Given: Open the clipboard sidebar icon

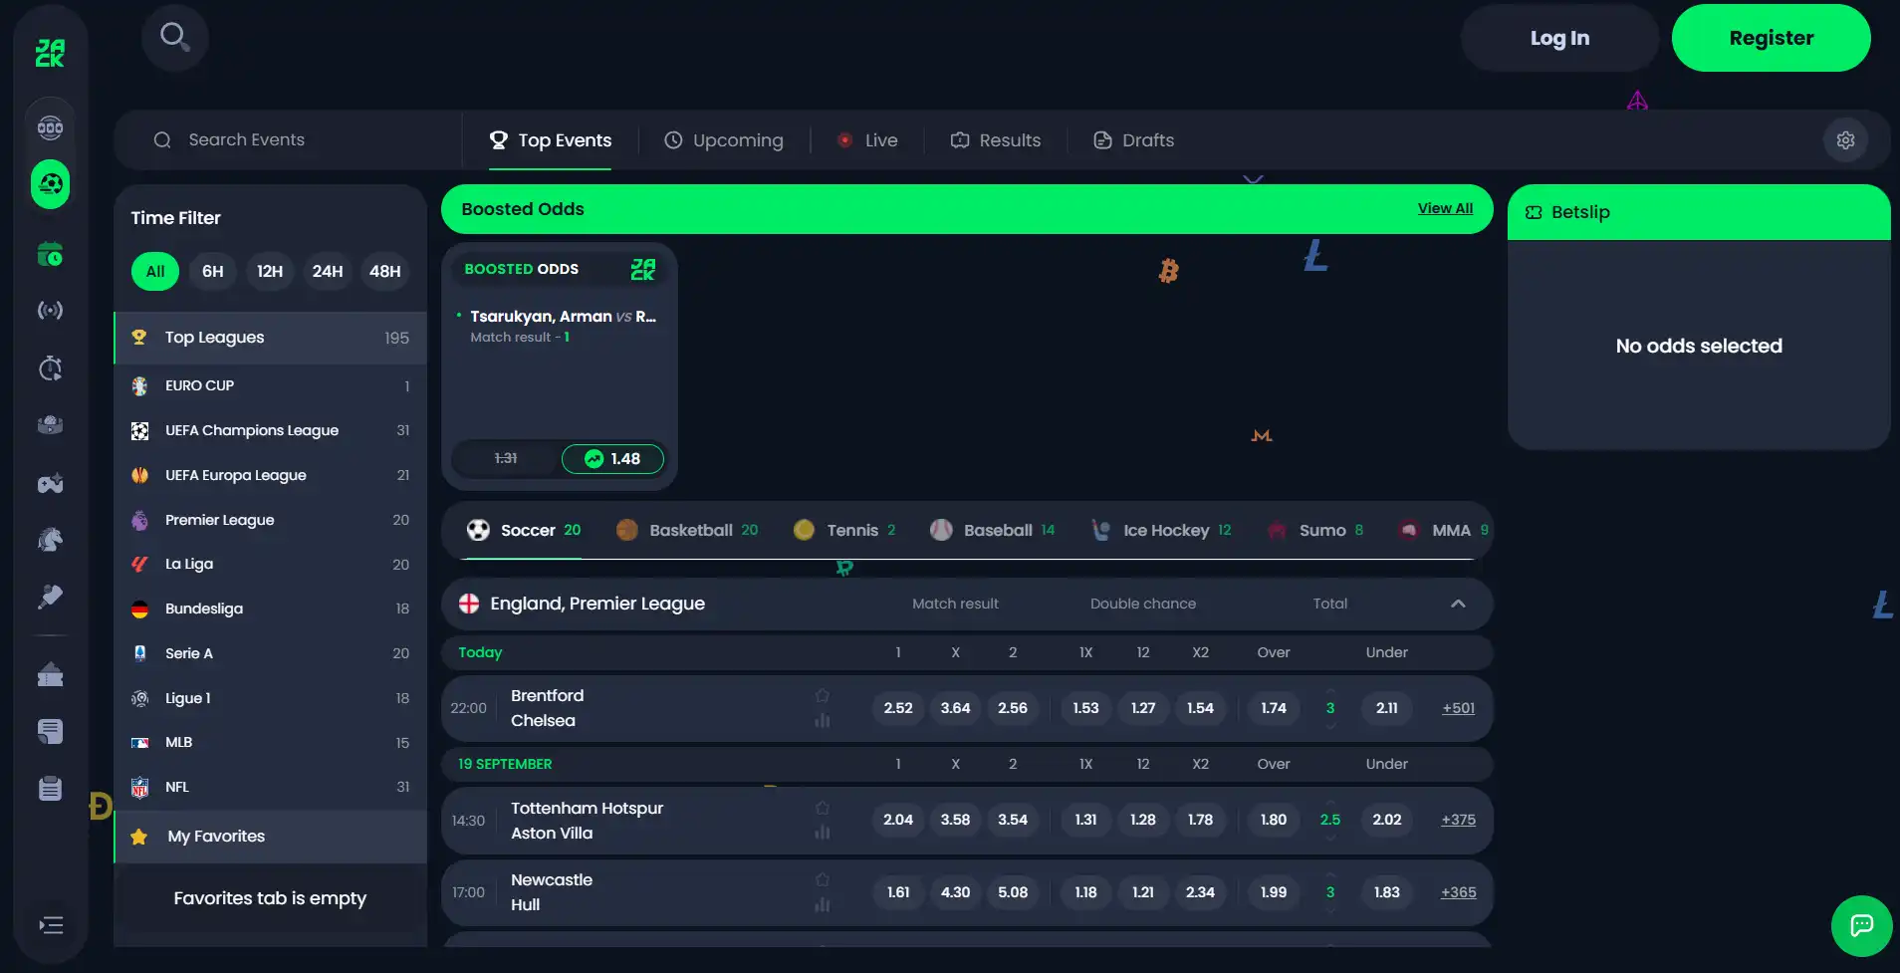Looking at the screenshot, I should point(50,789).
